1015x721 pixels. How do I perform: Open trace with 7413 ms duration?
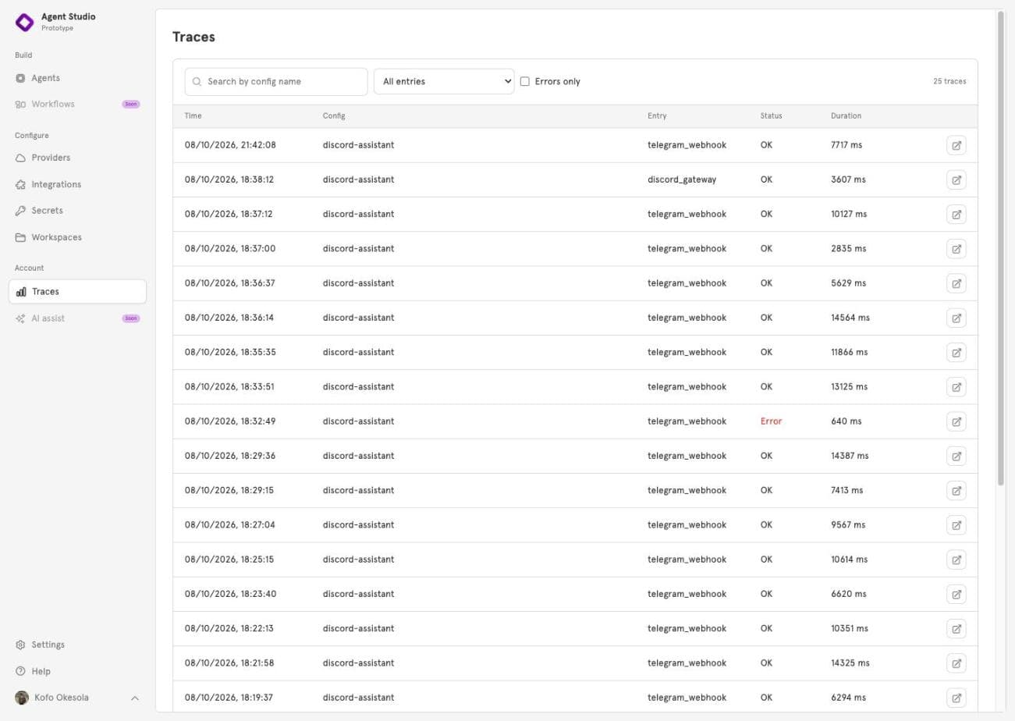pos(956,490)
